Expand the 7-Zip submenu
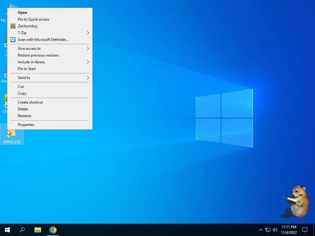315x236 pixels. click(x=50, y=33)
